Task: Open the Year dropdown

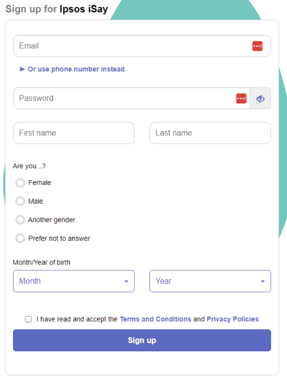Action: [x=210, y=281]
